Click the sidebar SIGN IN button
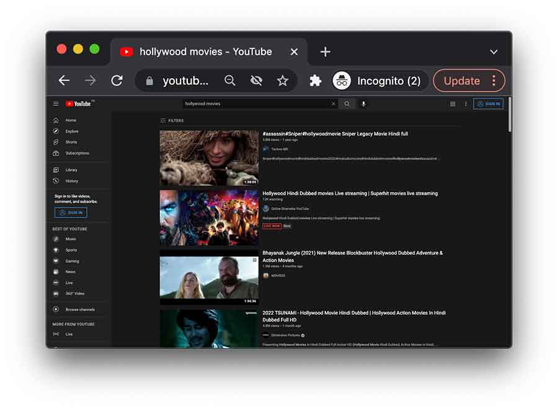The width and height of the screenshot is (558, 409). [x=71, y=213]
